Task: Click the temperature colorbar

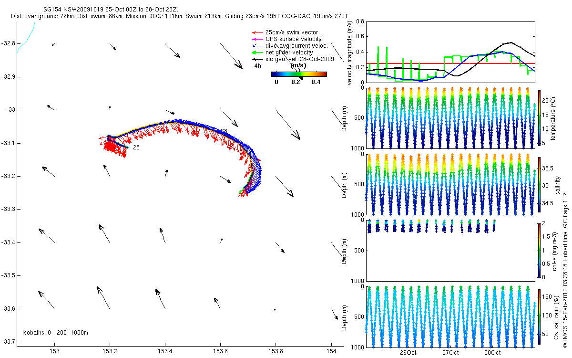Action: click(540, 117)
